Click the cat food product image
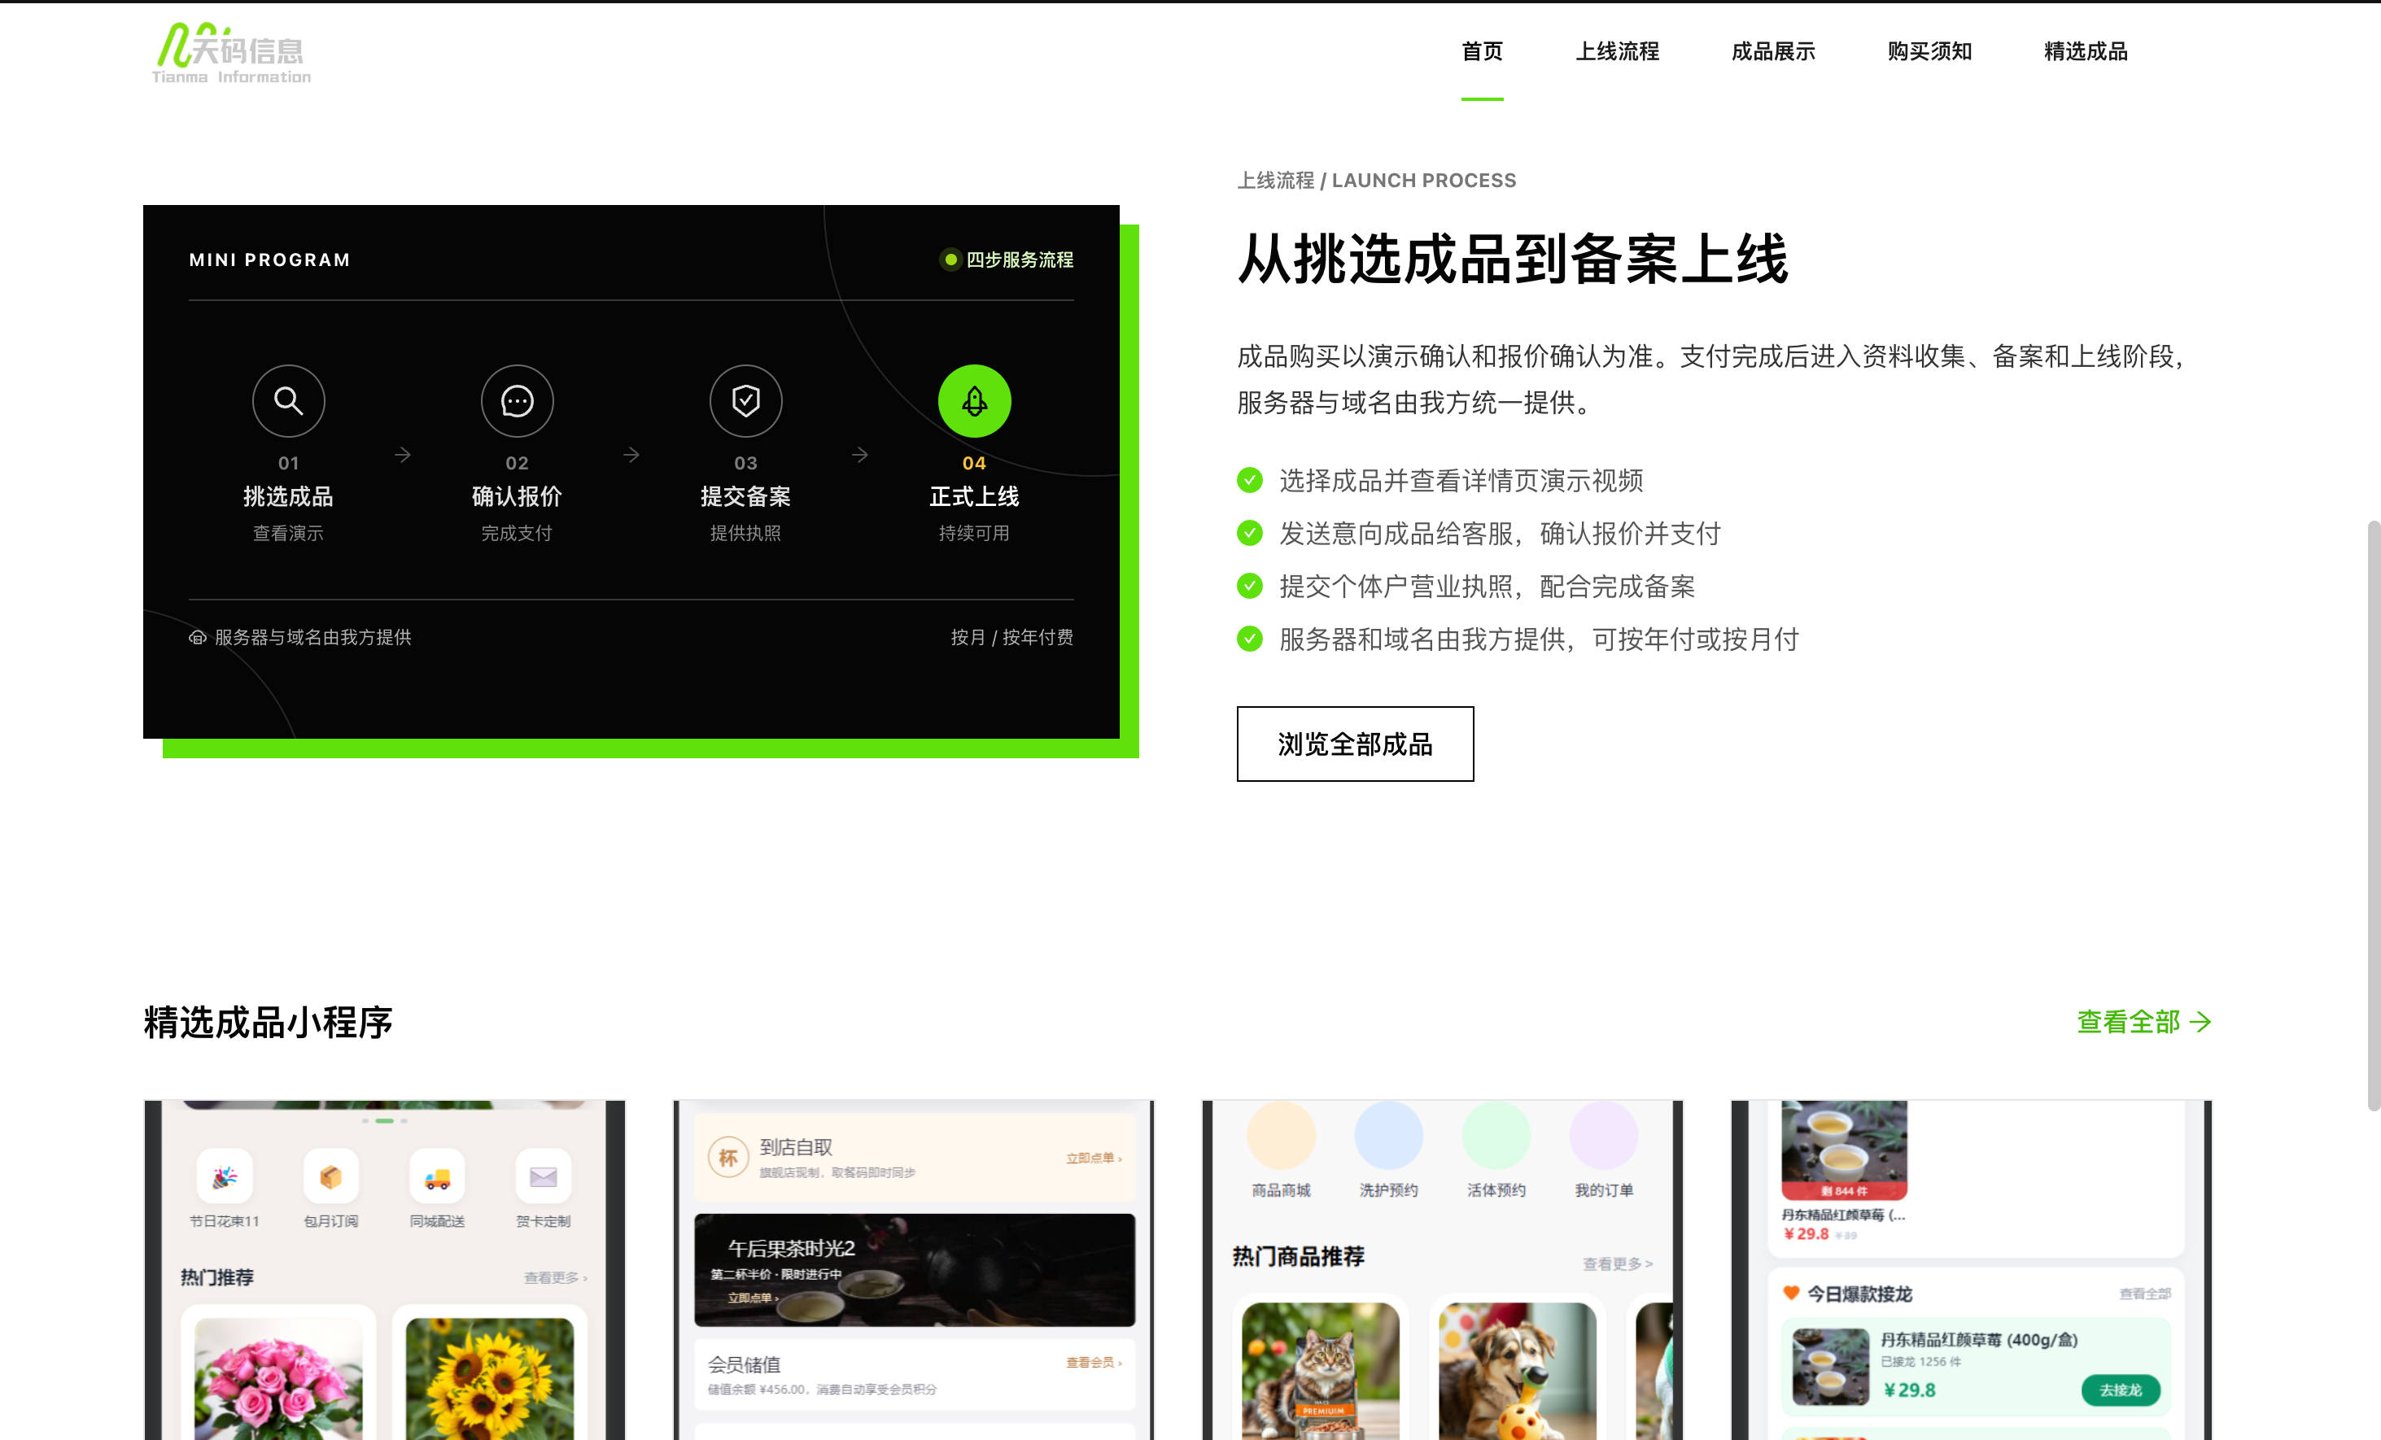Image resolution: width=2381 pixels, height=1440 pixels. (1320, 1372)
